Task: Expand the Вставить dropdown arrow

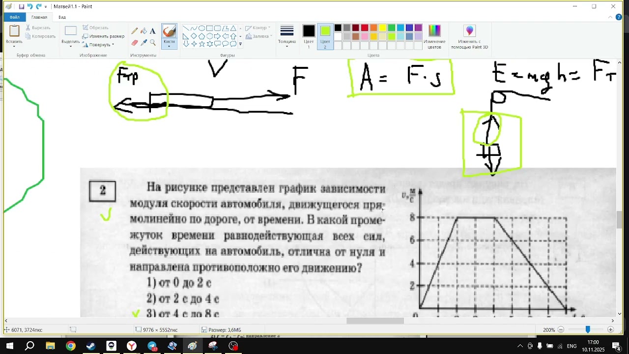Action: (14, 47)
